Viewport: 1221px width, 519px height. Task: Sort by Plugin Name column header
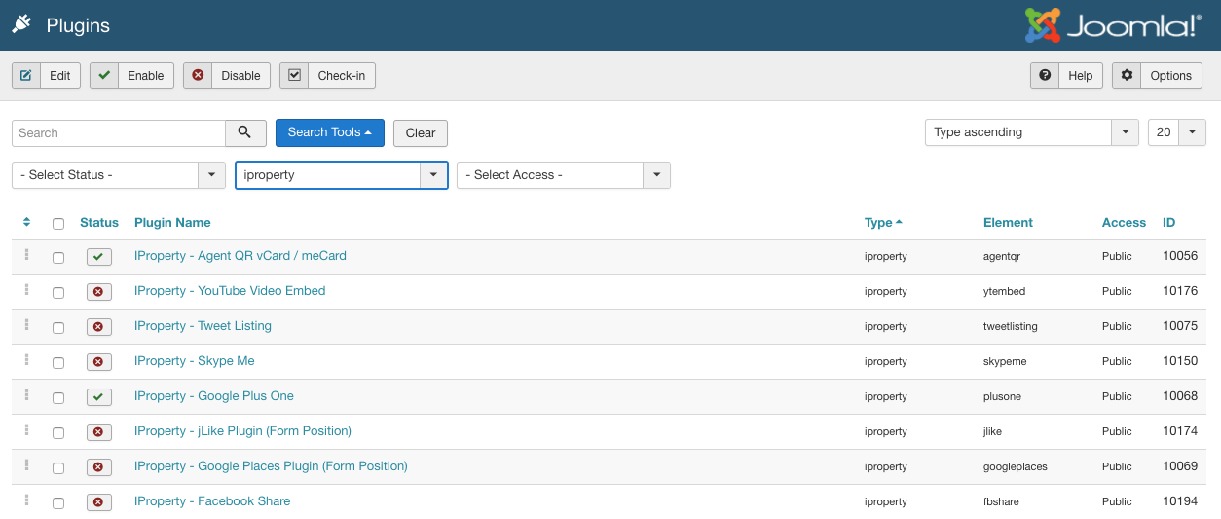172,223
